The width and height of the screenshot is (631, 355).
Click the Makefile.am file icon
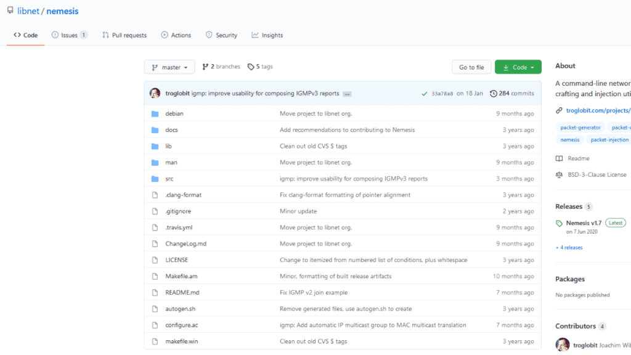155,277
